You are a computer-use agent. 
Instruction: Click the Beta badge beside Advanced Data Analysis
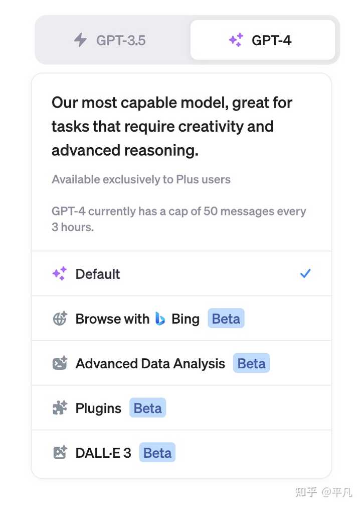251,363
